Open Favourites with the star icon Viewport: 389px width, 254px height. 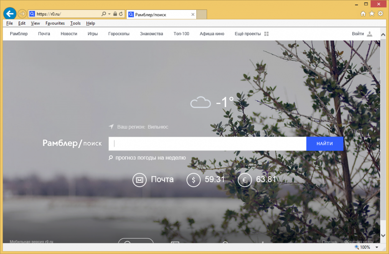[x=372, y=14]
